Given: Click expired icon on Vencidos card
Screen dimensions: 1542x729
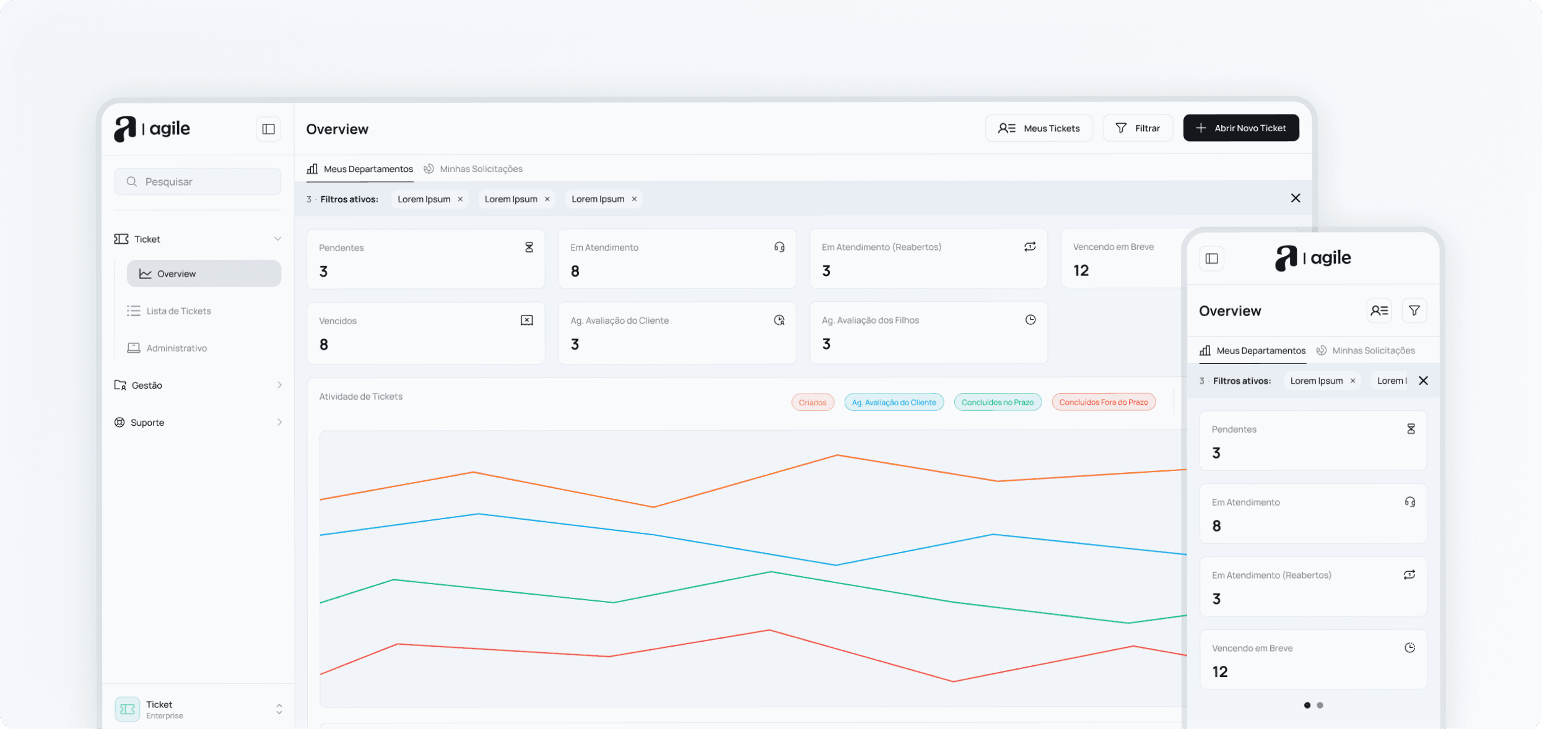Looking at the screenshot, I should tap(526, 321).
